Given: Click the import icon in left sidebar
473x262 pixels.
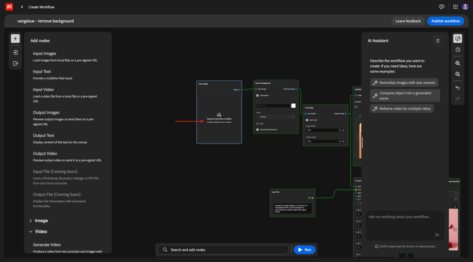Looking at the screenshot, I should [x=15, y=52].
